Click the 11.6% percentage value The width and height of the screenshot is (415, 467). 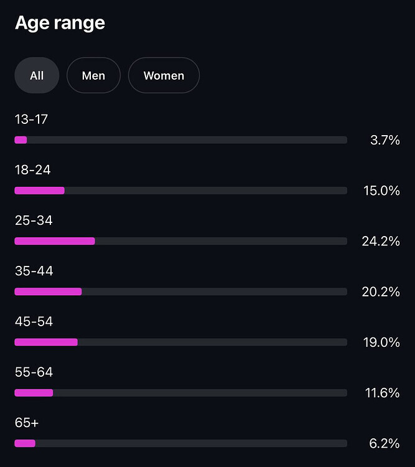(381, 393)
